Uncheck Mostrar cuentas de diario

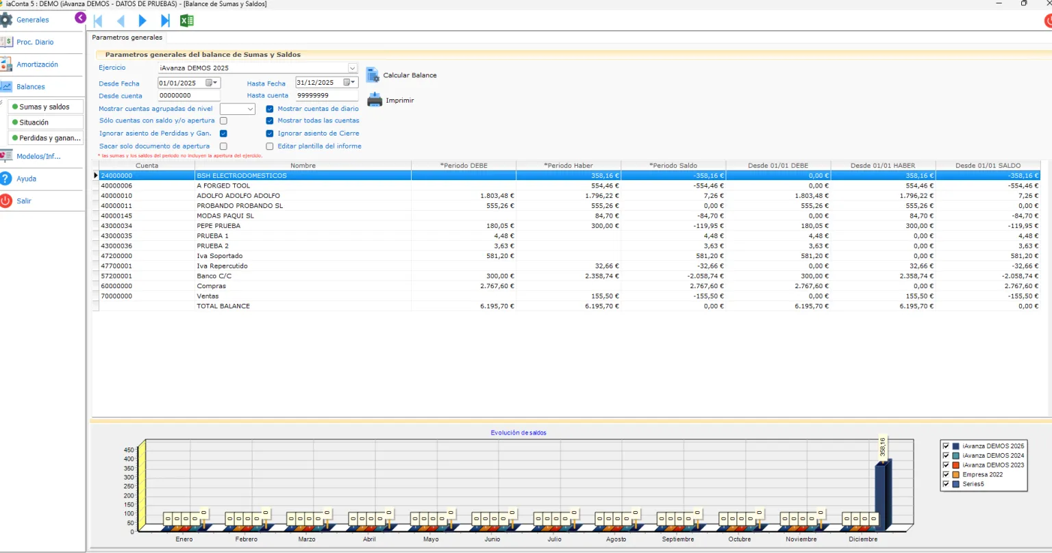[270, 109]
